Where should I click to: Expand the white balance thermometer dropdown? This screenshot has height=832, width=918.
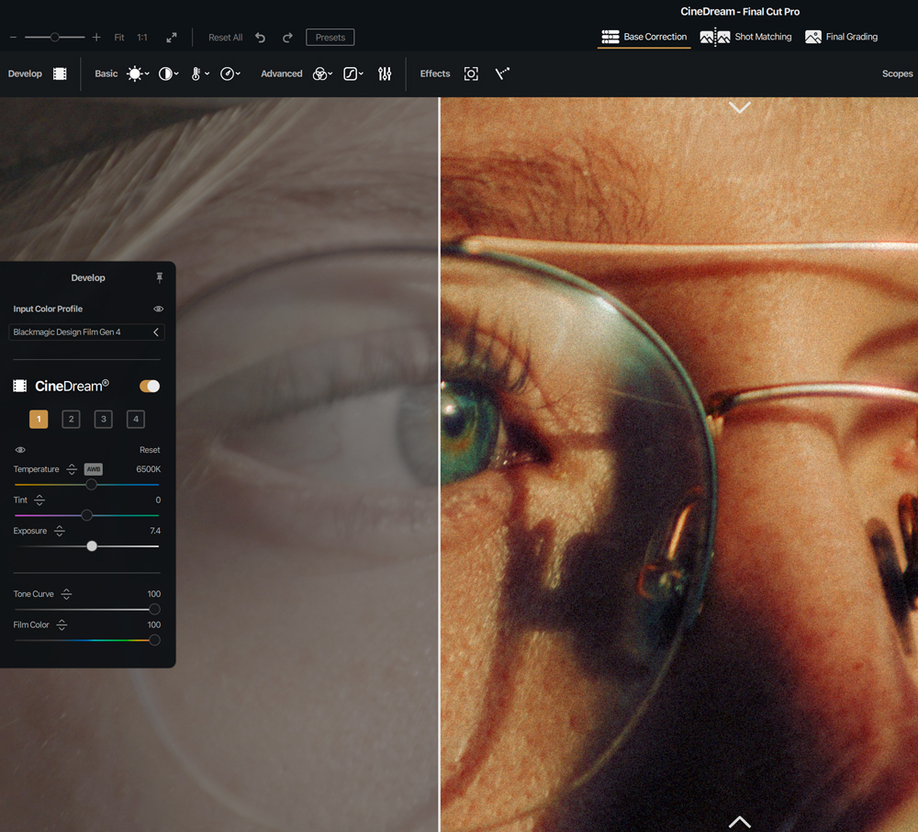[199, 73]
